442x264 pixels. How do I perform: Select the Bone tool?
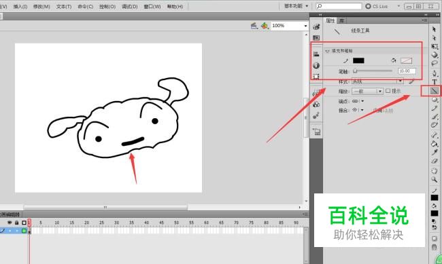click(x=435, y=135)
